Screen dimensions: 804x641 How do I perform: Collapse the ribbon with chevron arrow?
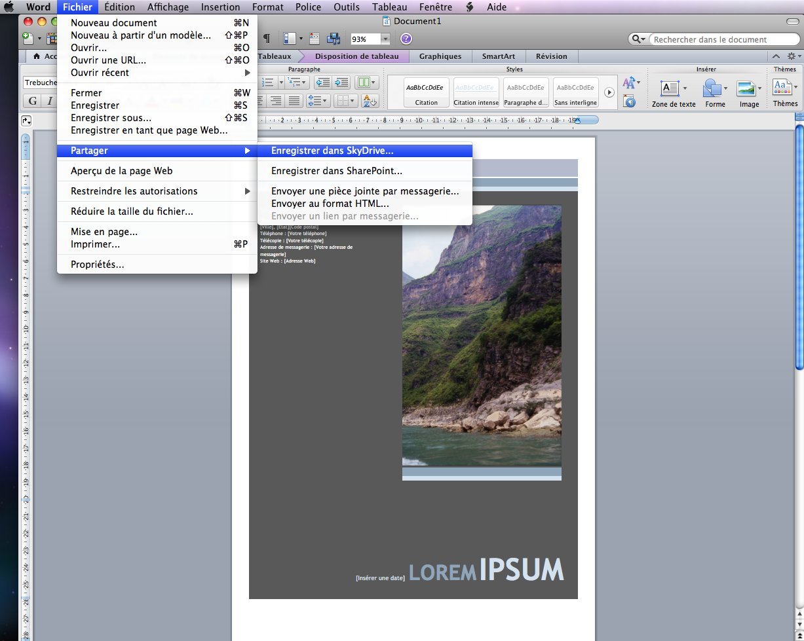coord(776,56)
